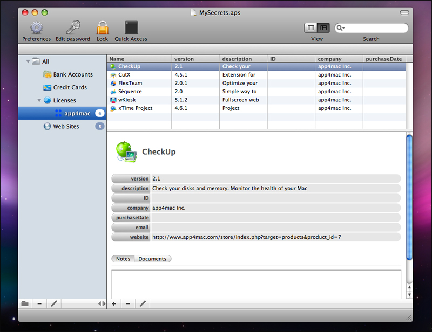432x332 pixels.
Task: Select the Séquence entry
Action: (256, 92)
